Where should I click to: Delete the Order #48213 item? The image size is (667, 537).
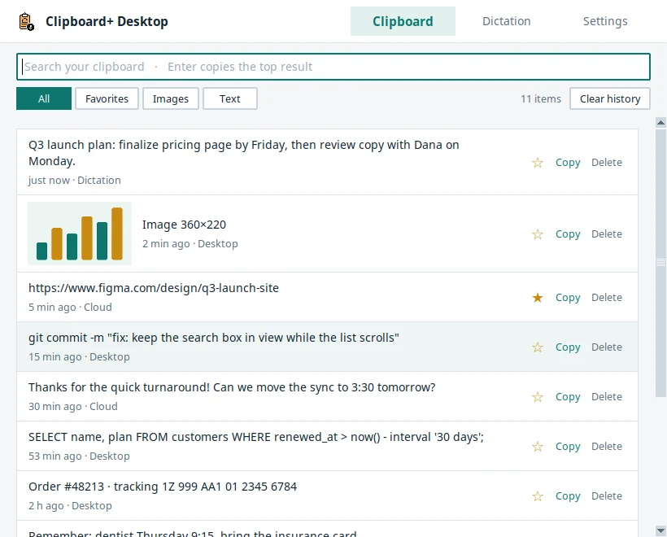tap(607, 496)
